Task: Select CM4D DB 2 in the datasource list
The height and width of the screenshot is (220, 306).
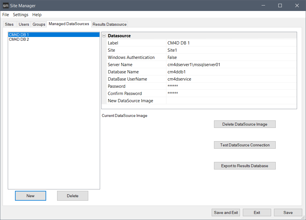Action: pyautogui.click(x=19, y=40)
